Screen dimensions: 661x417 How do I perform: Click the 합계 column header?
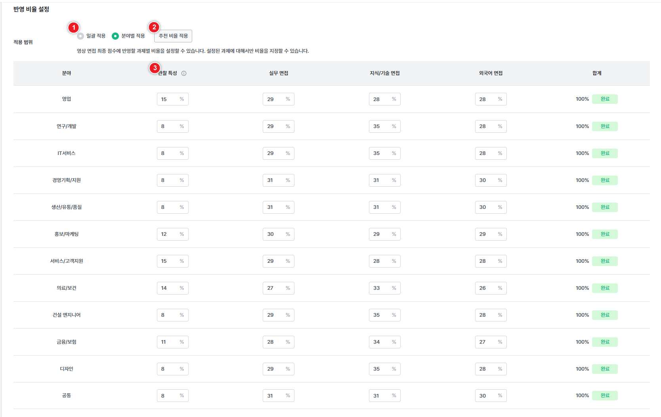[596, 73]
